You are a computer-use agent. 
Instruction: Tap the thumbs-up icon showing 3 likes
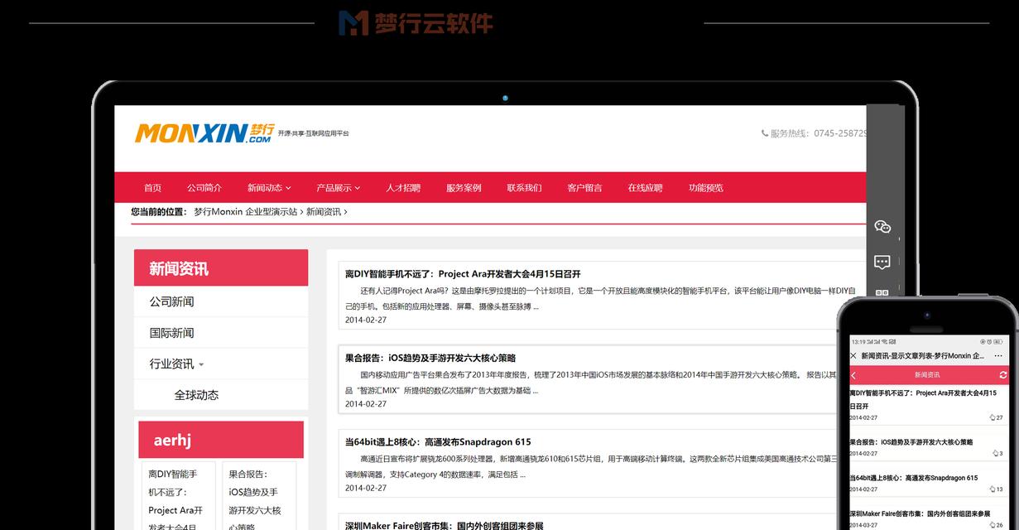coord(995,453)
